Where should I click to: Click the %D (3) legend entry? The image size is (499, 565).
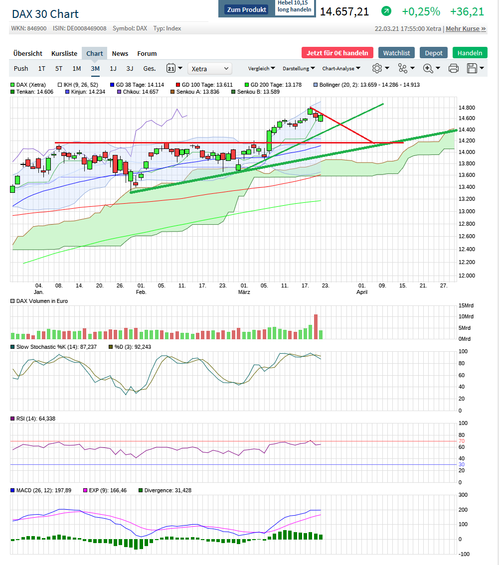pos(130,347)
